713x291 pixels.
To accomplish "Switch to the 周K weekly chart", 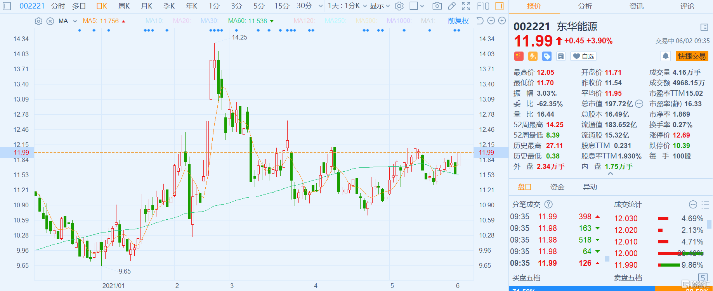I will [124, 6].
